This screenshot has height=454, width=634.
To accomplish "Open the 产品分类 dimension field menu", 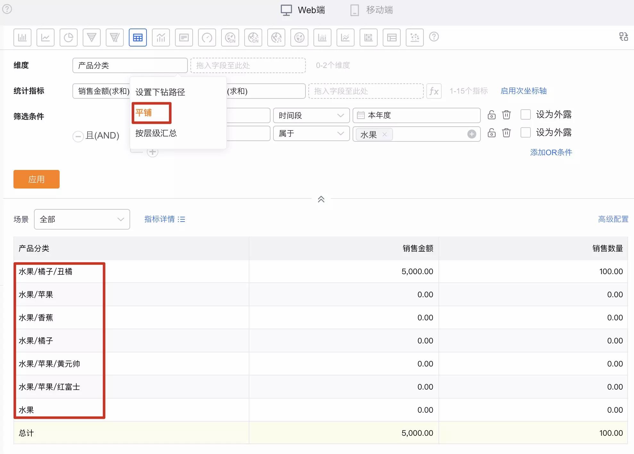I will click(x=130, y=65).
